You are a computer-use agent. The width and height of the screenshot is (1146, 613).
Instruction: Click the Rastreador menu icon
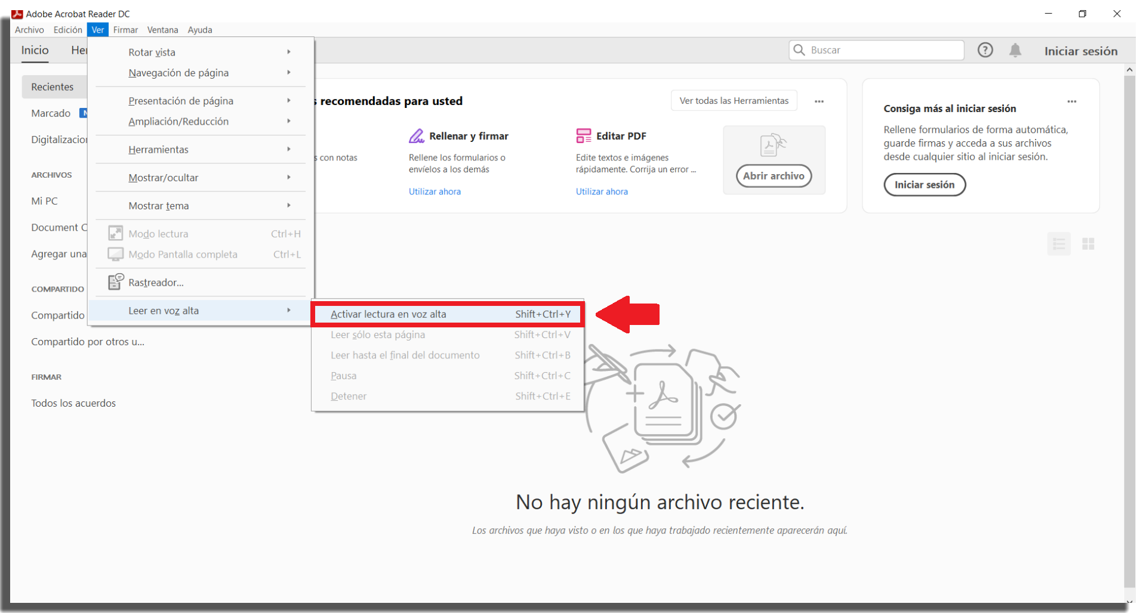(x=116, y=281)
